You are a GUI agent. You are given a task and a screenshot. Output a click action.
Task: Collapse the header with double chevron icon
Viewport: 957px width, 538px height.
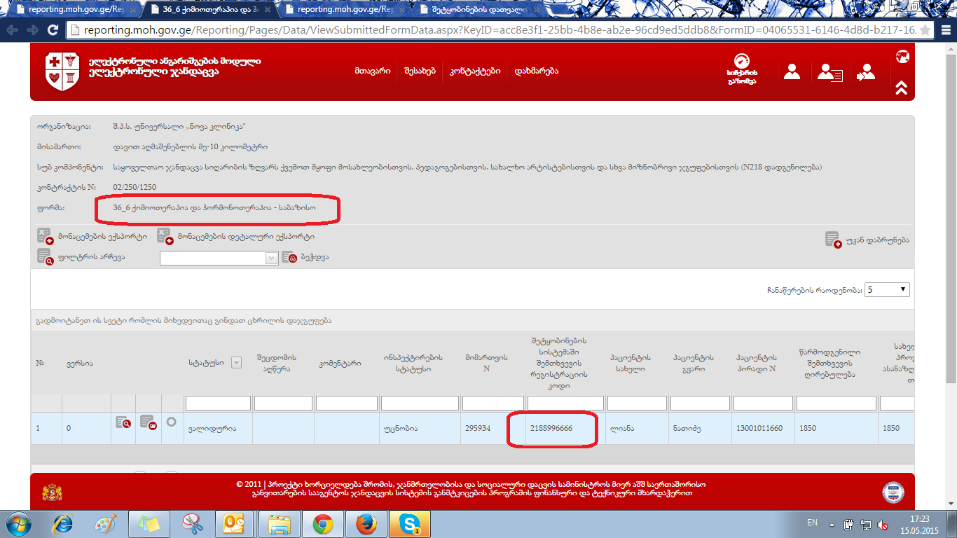[x=901, y=88]
